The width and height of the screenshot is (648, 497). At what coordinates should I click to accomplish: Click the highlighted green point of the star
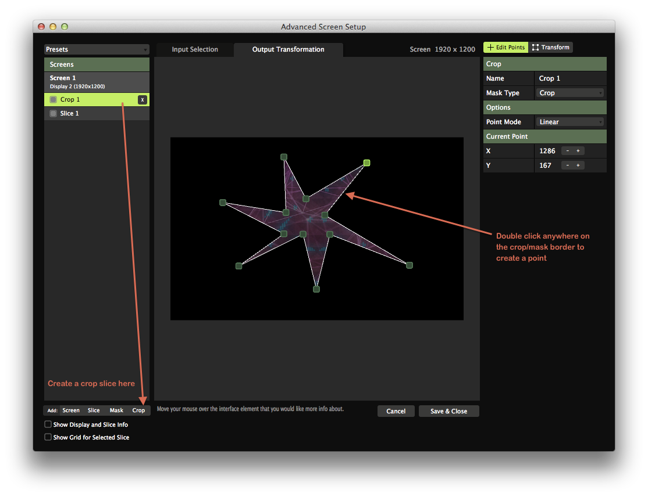366,163
